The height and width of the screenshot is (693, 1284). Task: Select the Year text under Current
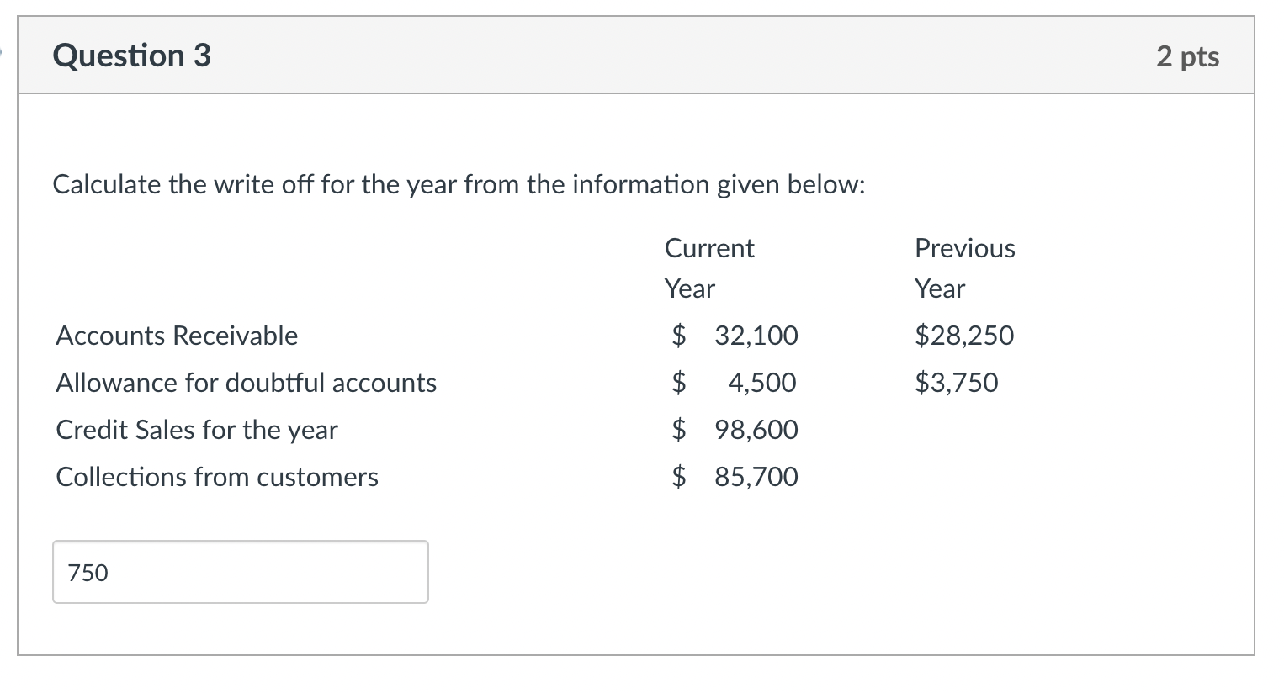click(x=690, y=288)
